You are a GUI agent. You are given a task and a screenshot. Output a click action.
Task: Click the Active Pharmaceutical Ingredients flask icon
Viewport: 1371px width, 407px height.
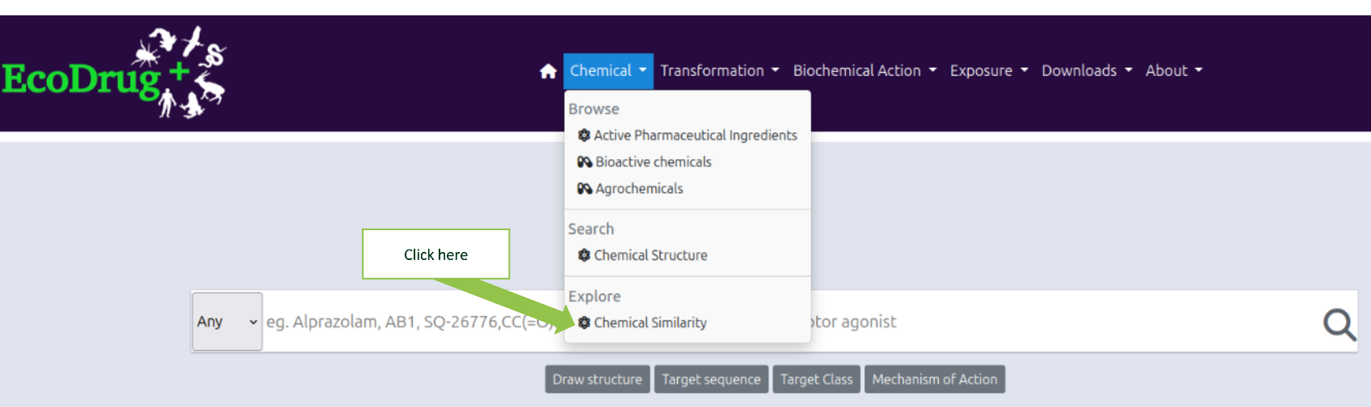pyautogui.click(x=584, y=135)
